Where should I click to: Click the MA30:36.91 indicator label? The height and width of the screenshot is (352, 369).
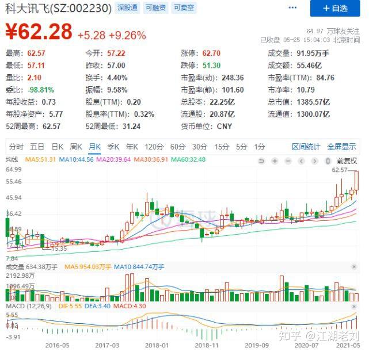(151, 159)
